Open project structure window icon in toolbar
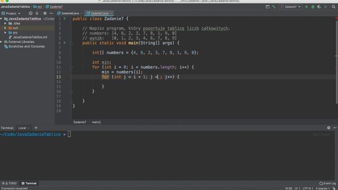The height and width of the screenshot is (190, 338). [x=267, y=7]
